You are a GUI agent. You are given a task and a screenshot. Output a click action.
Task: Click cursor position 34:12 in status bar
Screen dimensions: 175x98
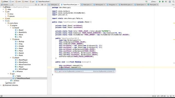pyautogui.click(x=154, y=96)
